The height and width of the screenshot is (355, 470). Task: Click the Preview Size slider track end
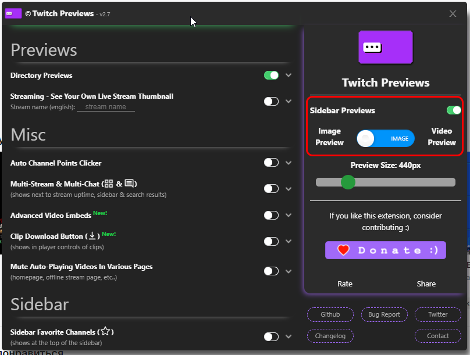click(x=452, y=182)
